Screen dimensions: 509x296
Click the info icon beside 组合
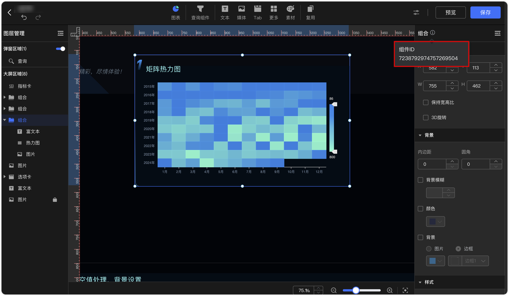433,33
